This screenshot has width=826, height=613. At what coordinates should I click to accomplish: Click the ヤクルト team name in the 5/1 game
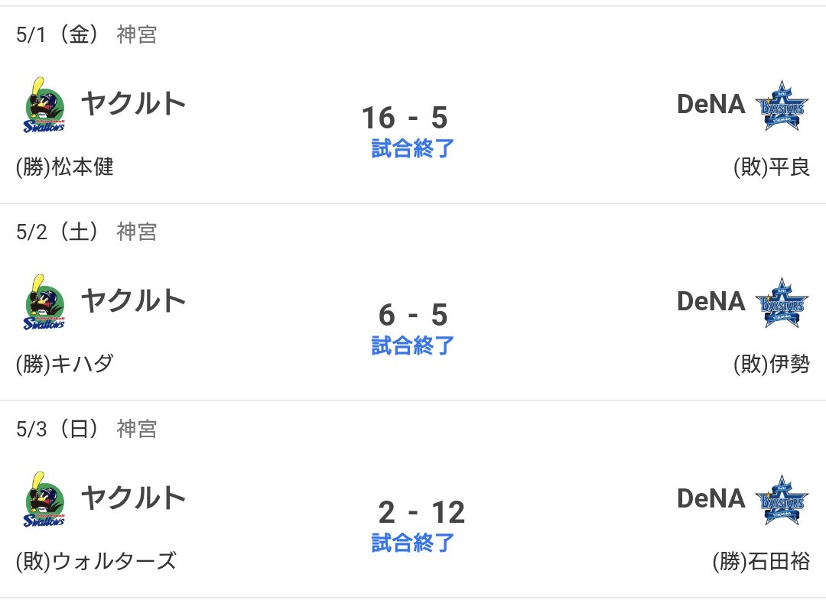point(133,103)
